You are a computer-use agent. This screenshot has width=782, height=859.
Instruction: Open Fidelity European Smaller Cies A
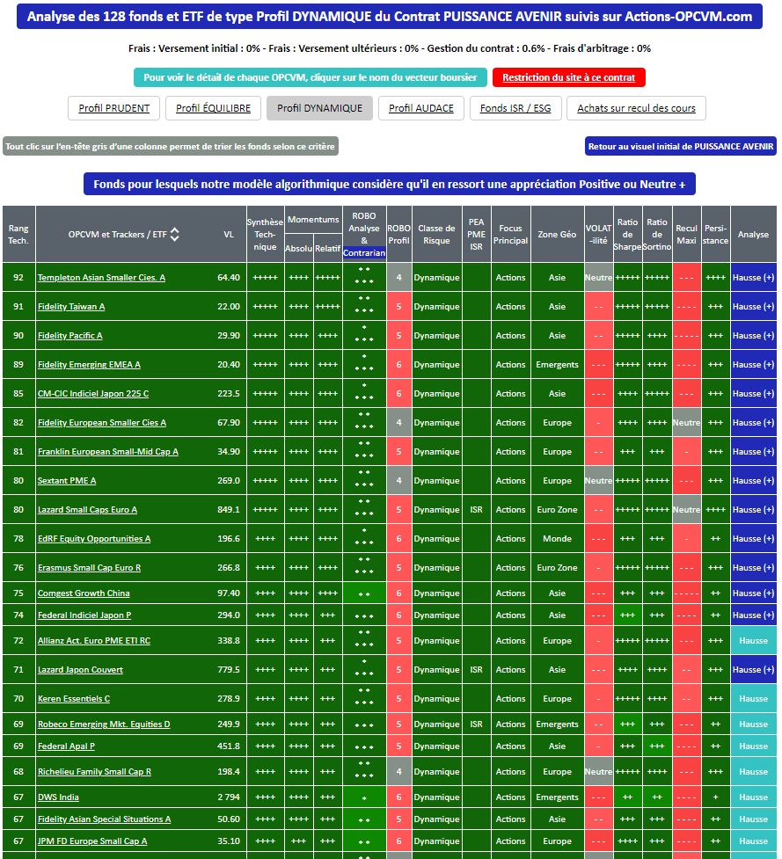coord(102,423)
